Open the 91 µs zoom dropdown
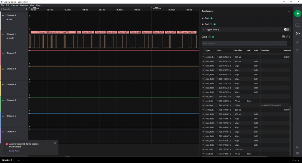 click(x=296, y=160)
